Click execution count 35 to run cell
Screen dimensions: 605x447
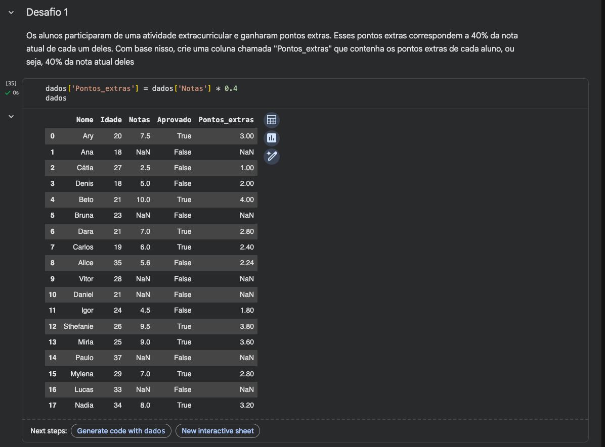tap(11, 83)
